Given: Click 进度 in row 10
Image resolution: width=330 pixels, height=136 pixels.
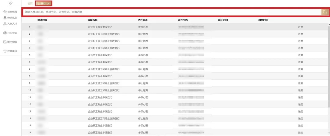Looking at the screenshot, I should (x=300, y=90).
